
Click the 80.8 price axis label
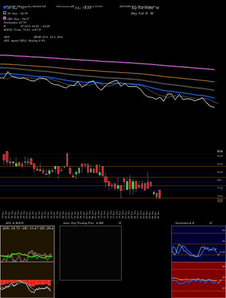coord(219,180)
